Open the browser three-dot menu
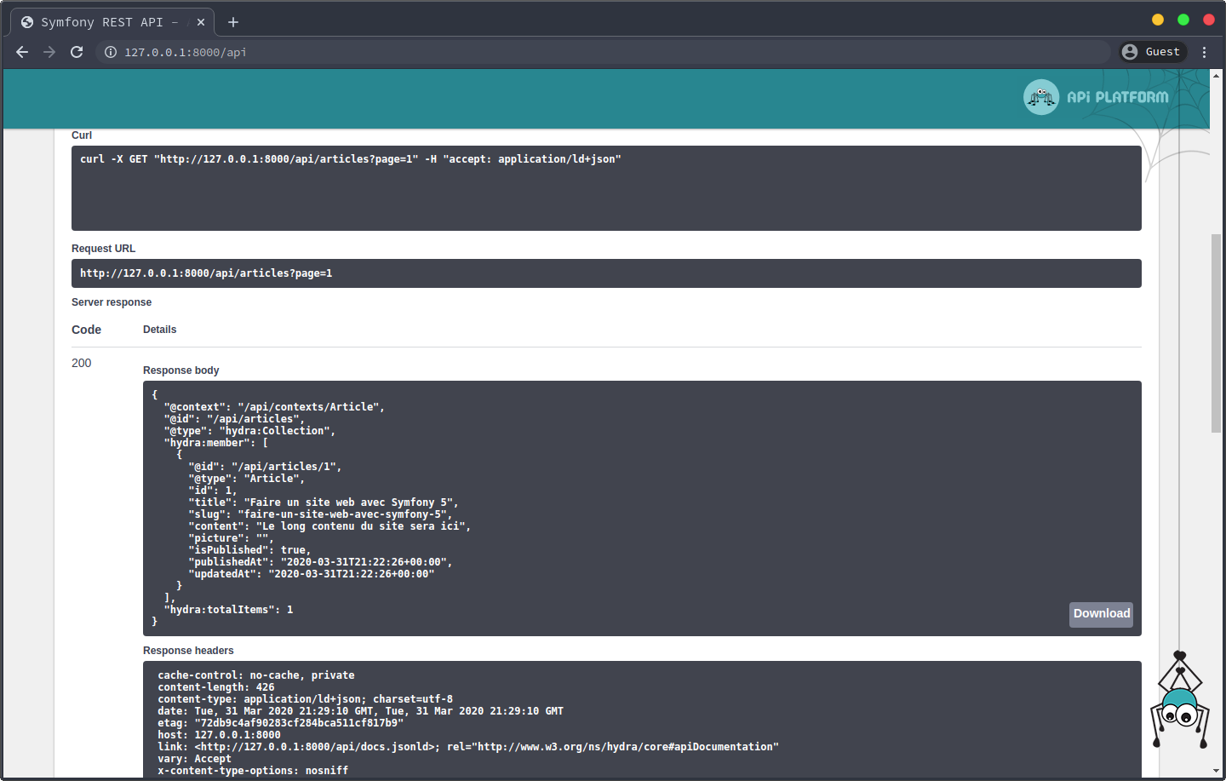 pyautogui.click(x=1204, y=52)
